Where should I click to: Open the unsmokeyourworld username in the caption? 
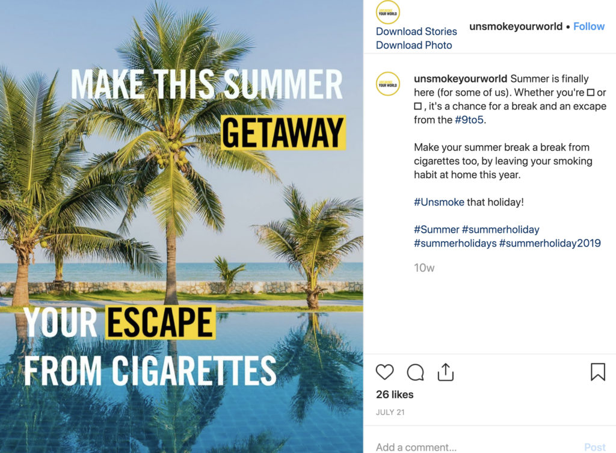(x=460, y=79)
